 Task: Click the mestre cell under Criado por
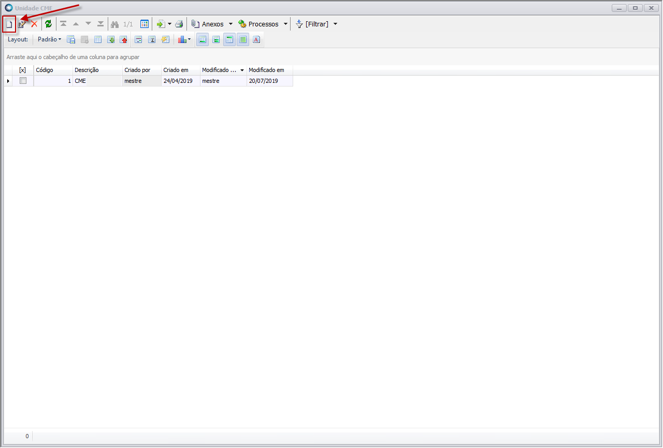[x=142, y=81]
